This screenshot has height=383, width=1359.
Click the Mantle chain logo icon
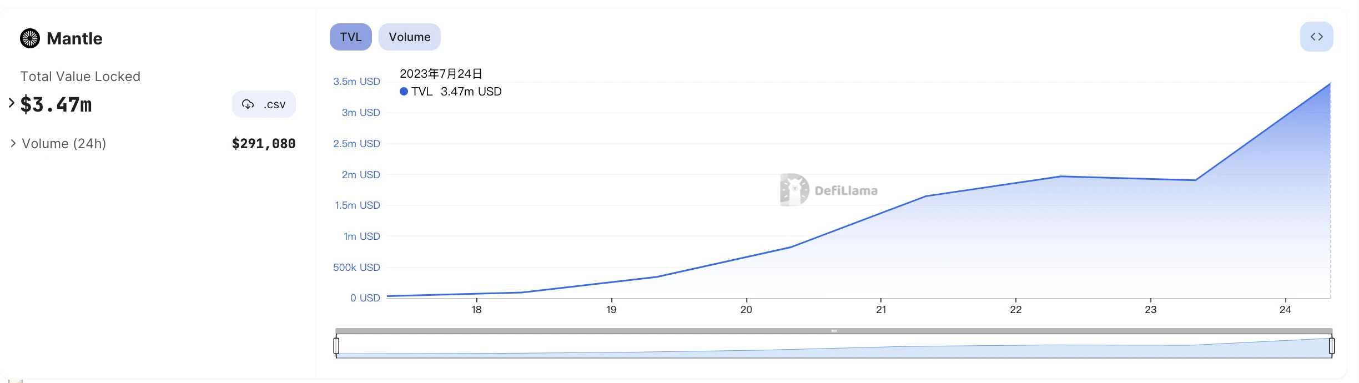(30, 38)
